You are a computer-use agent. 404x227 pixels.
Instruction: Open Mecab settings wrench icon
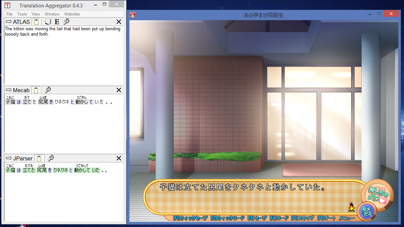coord(47,90)
